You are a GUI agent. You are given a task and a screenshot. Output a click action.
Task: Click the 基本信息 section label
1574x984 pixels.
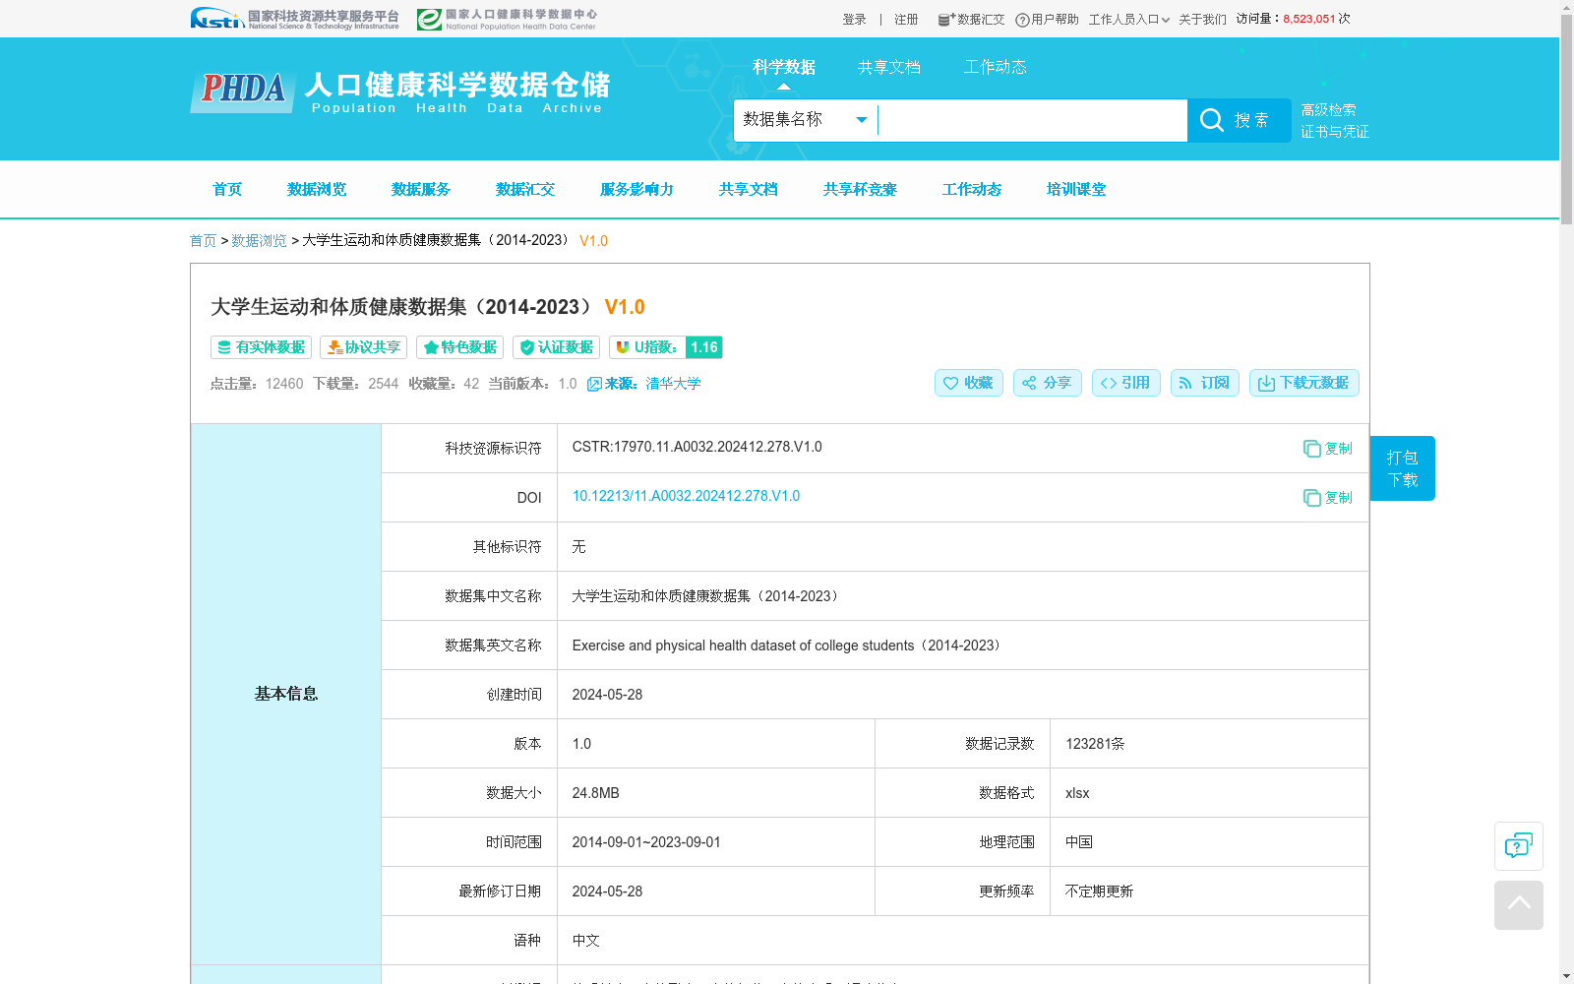[286, 694]
